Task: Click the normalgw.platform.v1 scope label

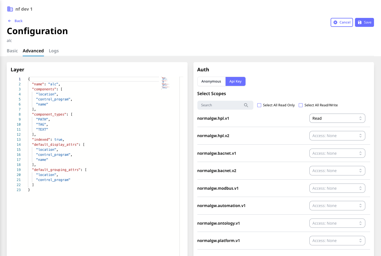Action: coord(219,241)
